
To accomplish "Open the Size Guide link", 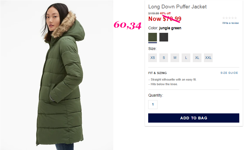I will tap(229, 73).
